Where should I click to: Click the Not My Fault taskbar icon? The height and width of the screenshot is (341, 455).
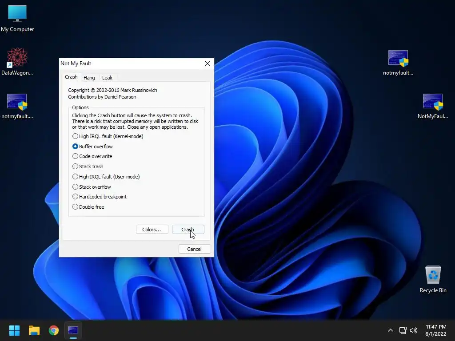(x=73, y=330)
